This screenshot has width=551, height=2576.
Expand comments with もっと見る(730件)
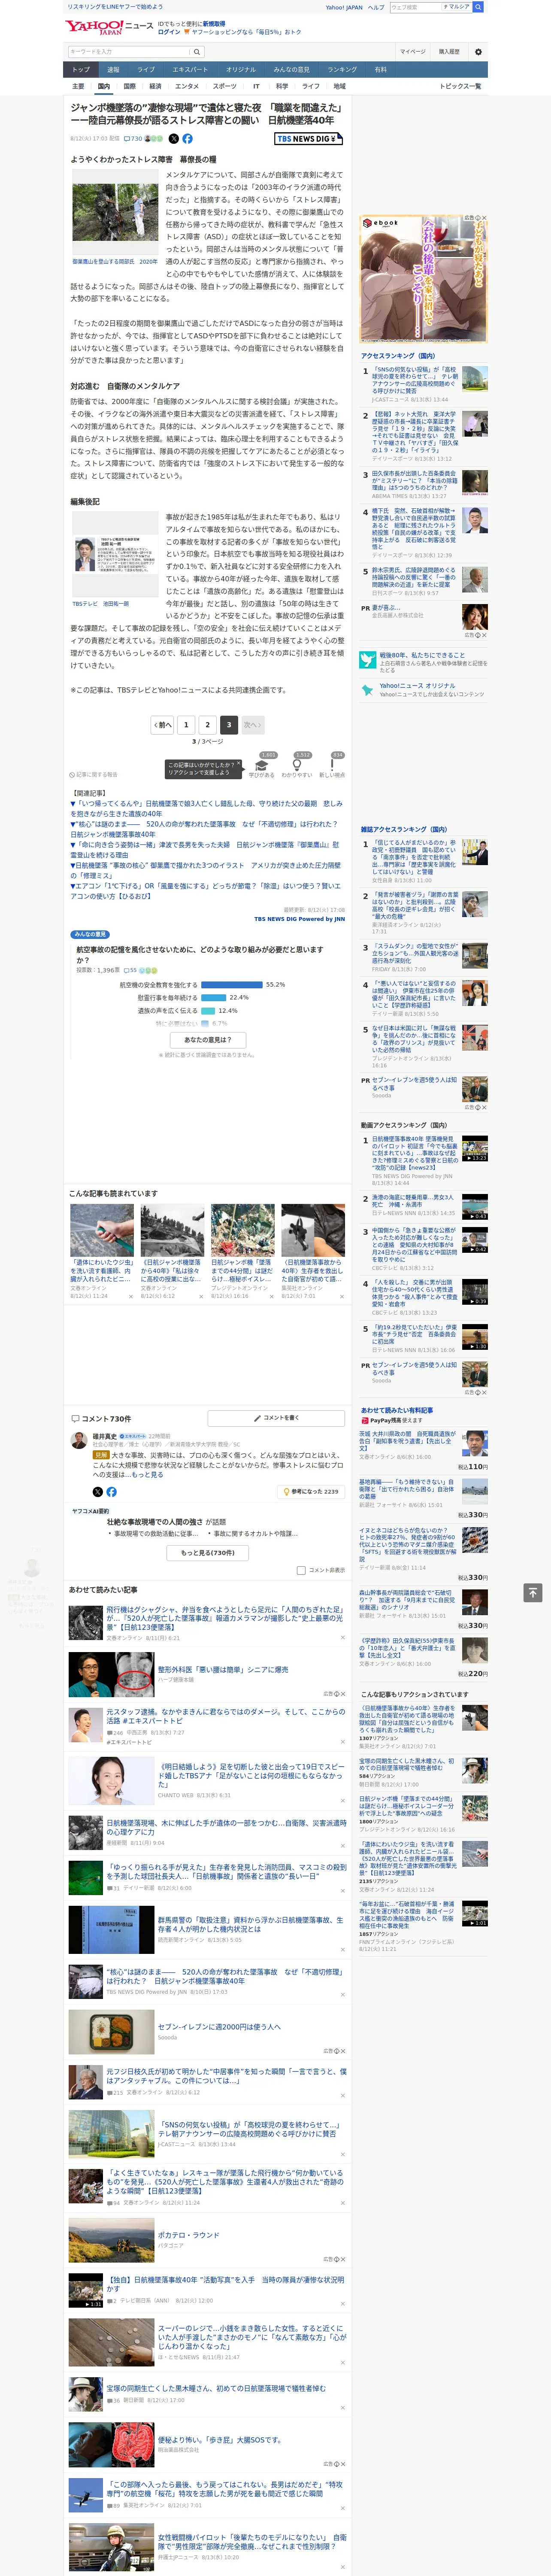[x=208, y=1552]
